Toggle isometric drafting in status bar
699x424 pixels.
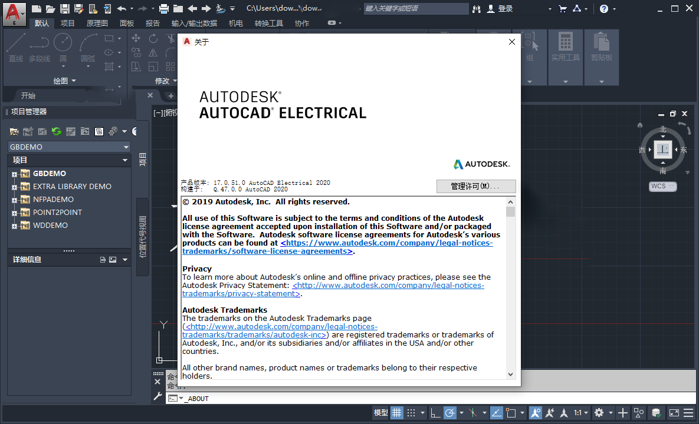pyautogui.click(x=473, y=413)
